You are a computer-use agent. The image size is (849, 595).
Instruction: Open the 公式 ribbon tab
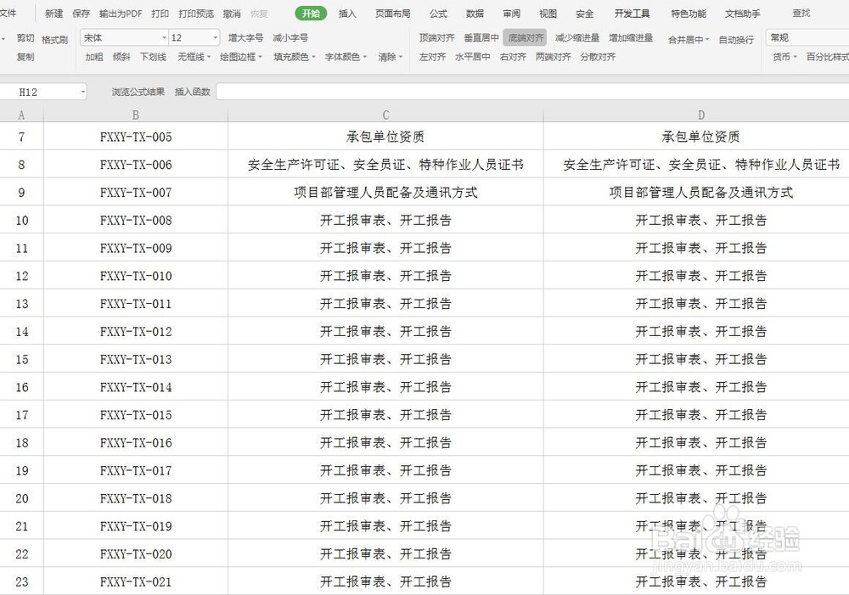(x=437, y=13)
